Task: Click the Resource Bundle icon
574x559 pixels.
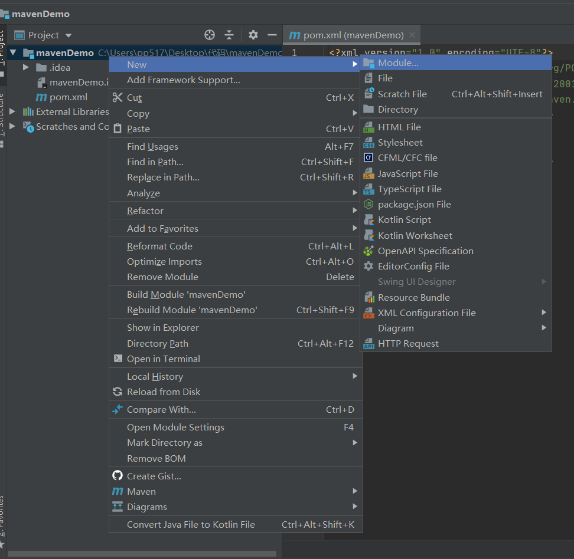Action: coord(368,298)
